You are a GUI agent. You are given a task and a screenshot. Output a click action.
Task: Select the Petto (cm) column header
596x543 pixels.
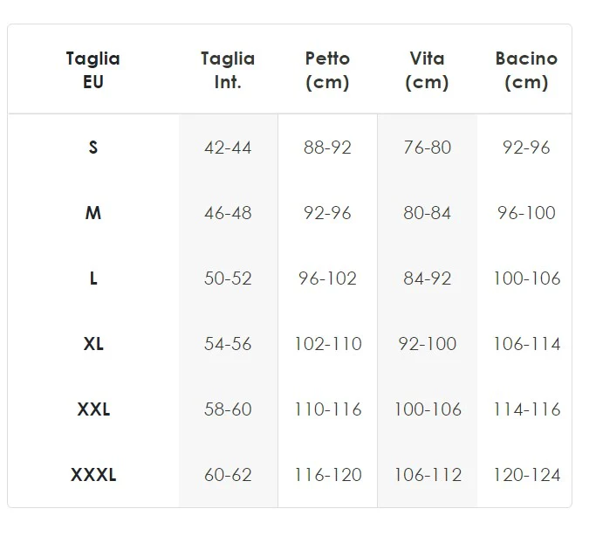pyautogui.click(x=327, y=71)
